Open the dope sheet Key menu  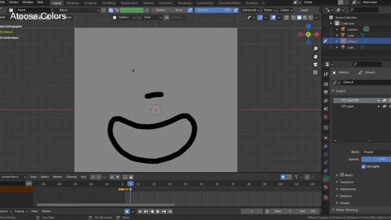click(x=83, y=177)
